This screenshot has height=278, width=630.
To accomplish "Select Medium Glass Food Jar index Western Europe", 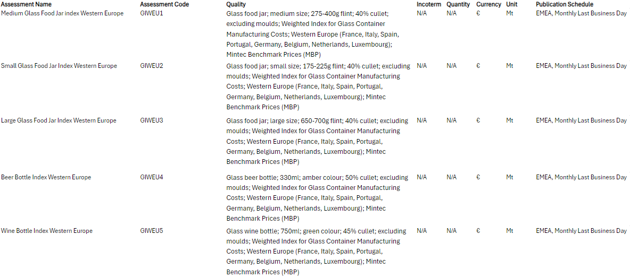I will (62, 14).
